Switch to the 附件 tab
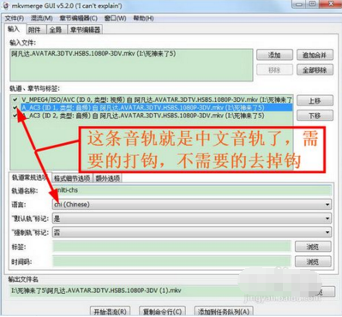Image resolution: width=342 pixels, height=317 pixels. coord(35,30)
